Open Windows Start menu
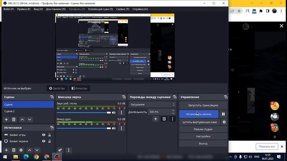The image size is (287, 161). click(x=5, y=157)
